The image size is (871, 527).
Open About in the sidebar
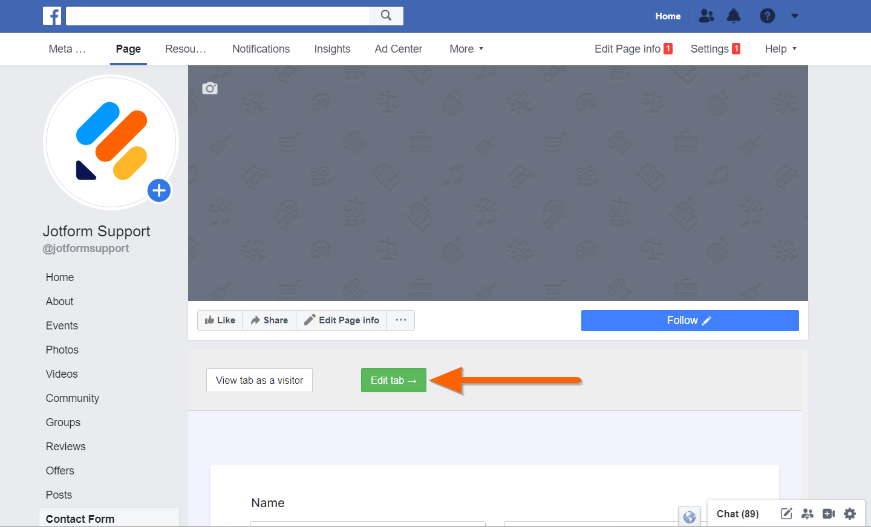click(x=59, y=302)
